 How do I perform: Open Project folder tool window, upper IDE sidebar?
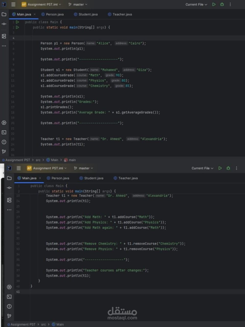point(4,14)
